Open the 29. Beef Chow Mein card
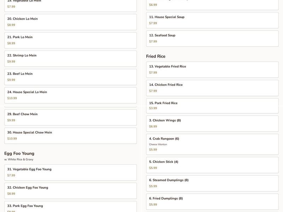283x212 pixels. (x=70, y=117)
